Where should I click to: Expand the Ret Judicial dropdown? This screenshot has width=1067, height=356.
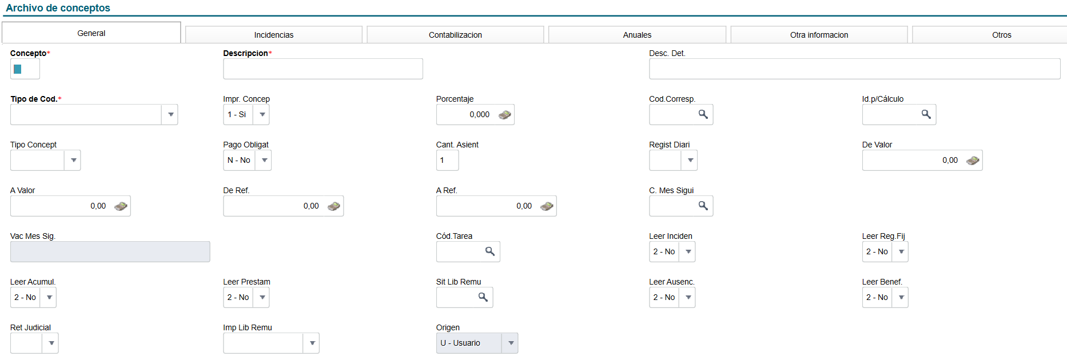pos(51,343)
